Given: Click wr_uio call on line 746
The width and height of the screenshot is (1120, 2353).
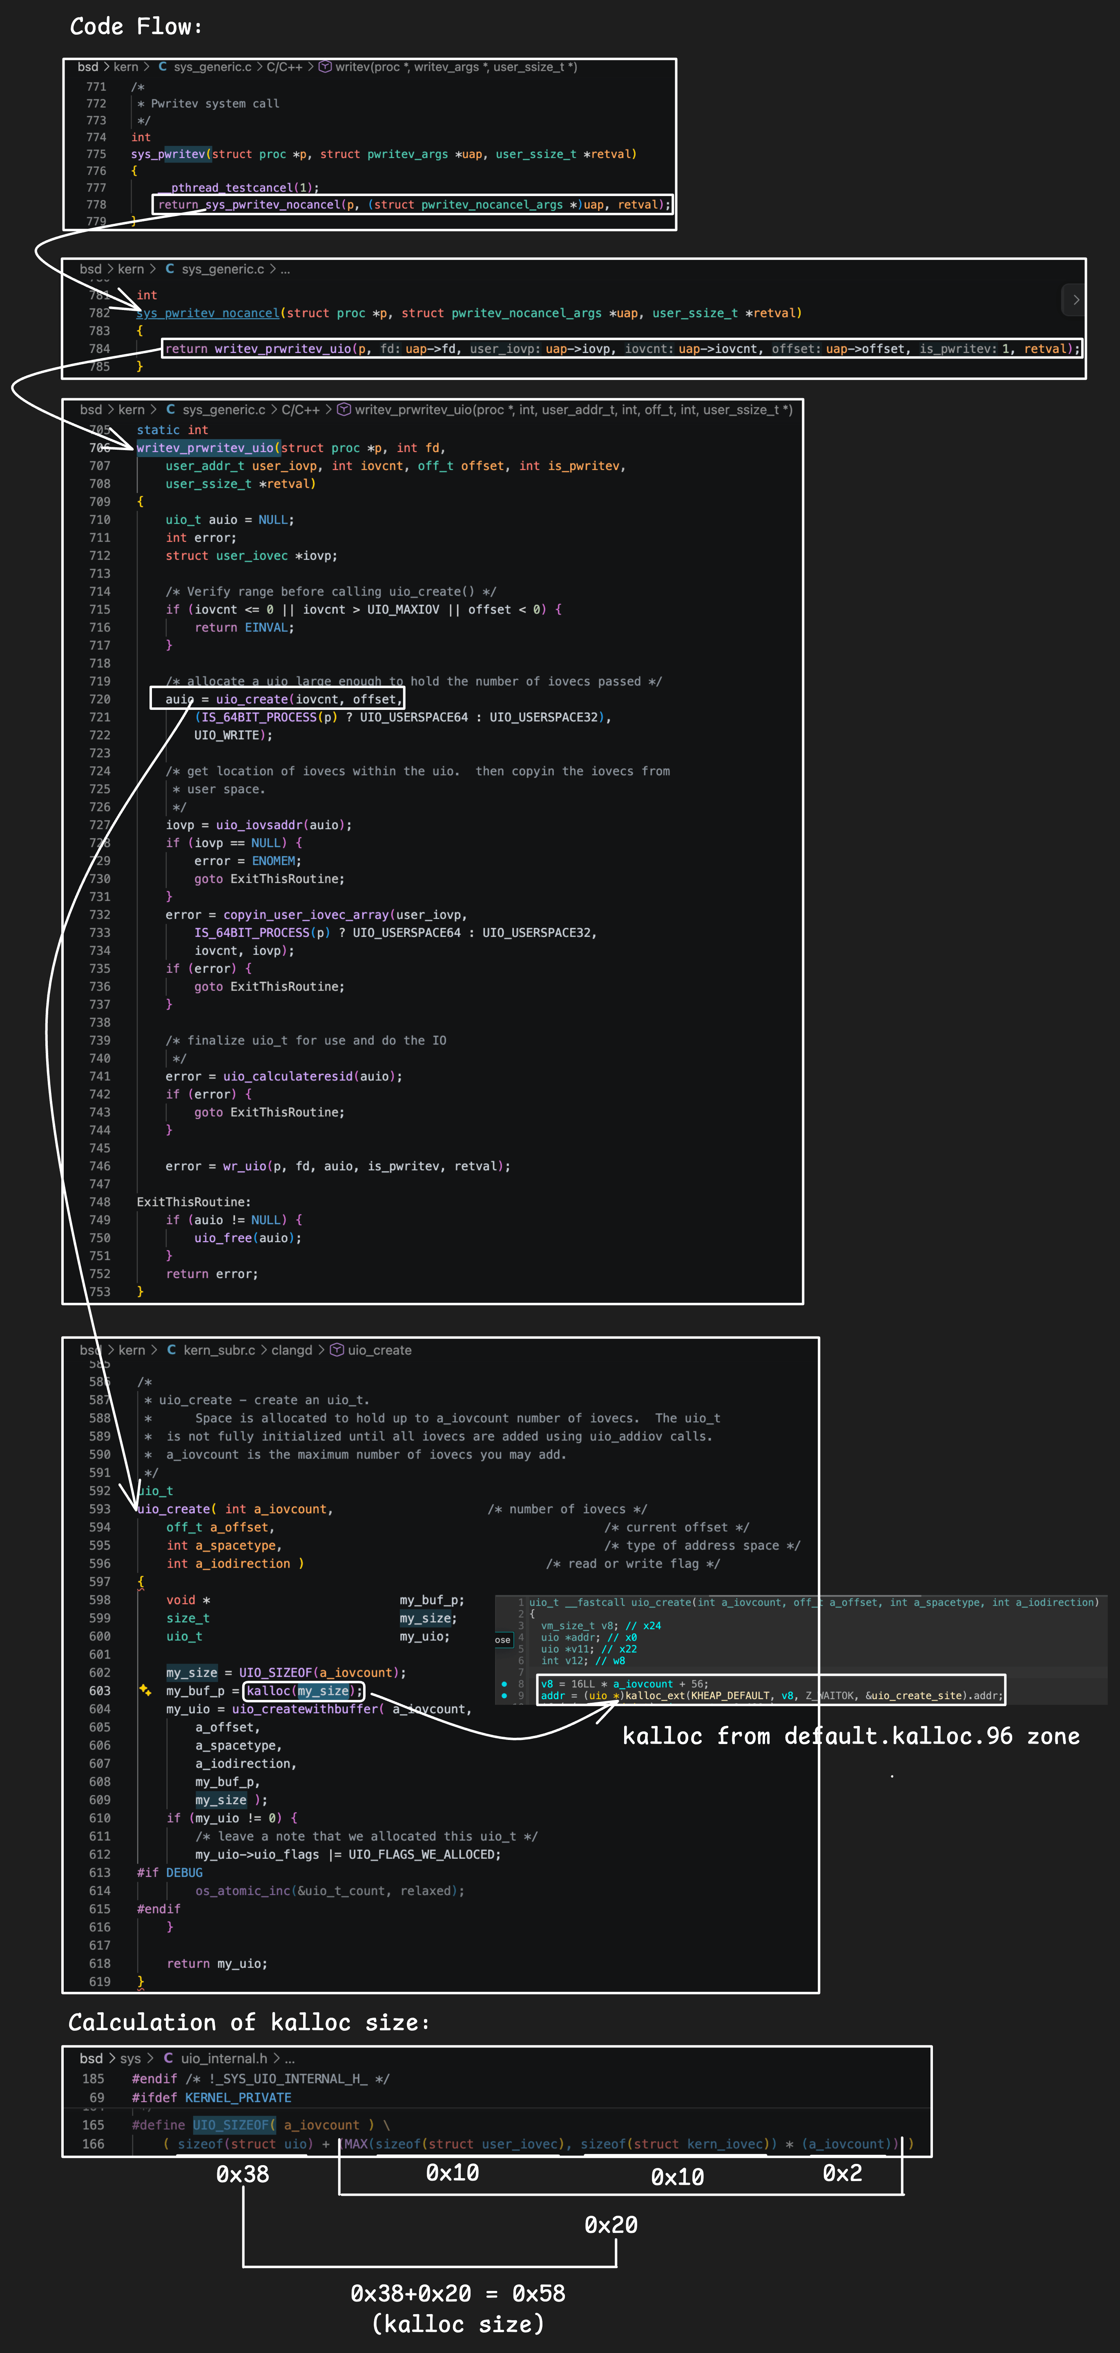Looking at the screenshot, I should click(245, 1166).
